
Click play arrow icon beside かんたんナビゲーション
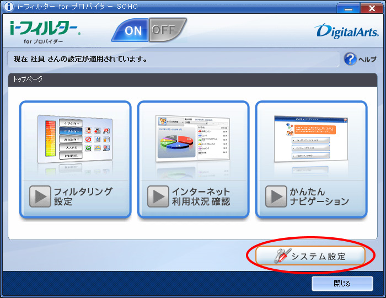276,196
